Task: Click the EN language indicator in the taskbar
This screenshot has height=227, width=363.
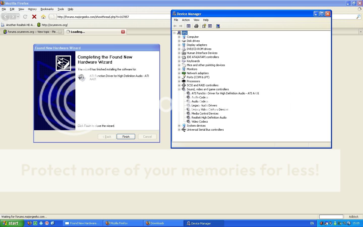Action: [x=312, y=223]
